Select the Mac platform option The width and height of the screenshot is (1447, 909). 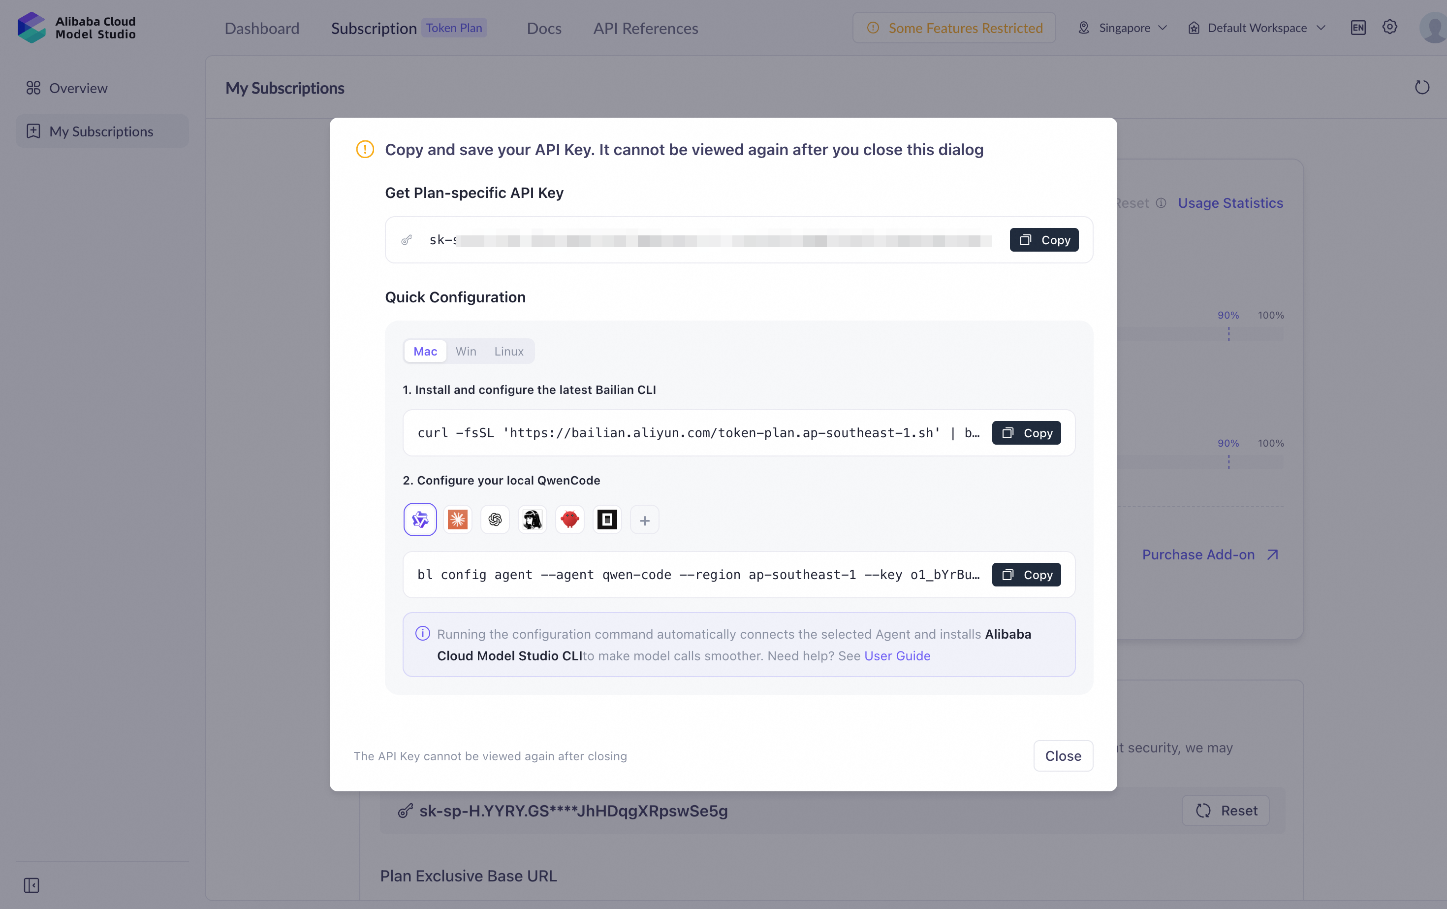tap(425, 351)
